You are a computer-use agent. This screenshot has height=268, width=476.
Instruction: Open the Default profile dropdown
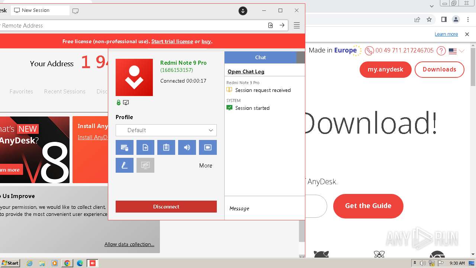166,130
